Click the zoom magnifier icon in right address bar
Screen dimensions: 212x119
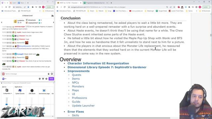[167, 7]
